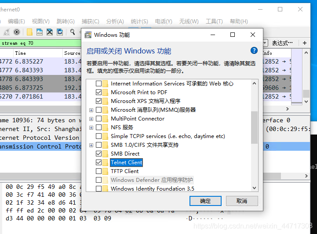Click the Wireshark capture options gear icon
Viewport: 317px width, 234px height.
(17, 32)
